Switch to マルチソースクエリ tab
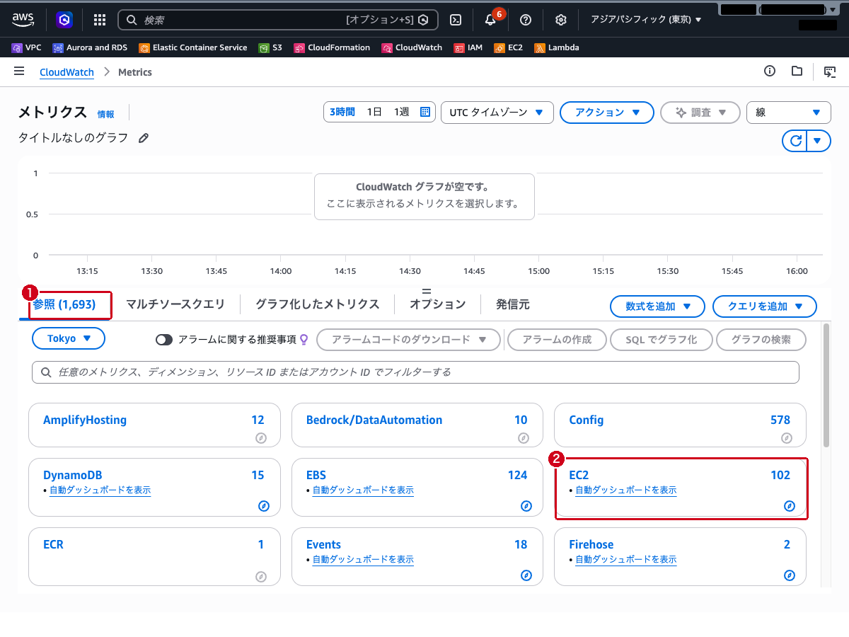 tap(175, 304)
